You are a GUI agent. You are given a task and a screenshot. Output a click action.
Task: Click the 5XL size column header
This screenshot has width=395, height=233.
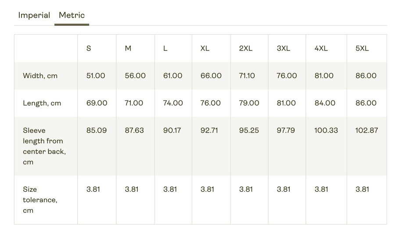(362, 48)
